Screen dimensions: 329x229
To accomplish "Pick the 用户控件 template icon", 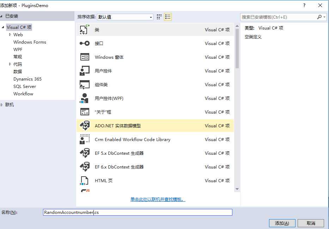I will click(x=85, y=71).
